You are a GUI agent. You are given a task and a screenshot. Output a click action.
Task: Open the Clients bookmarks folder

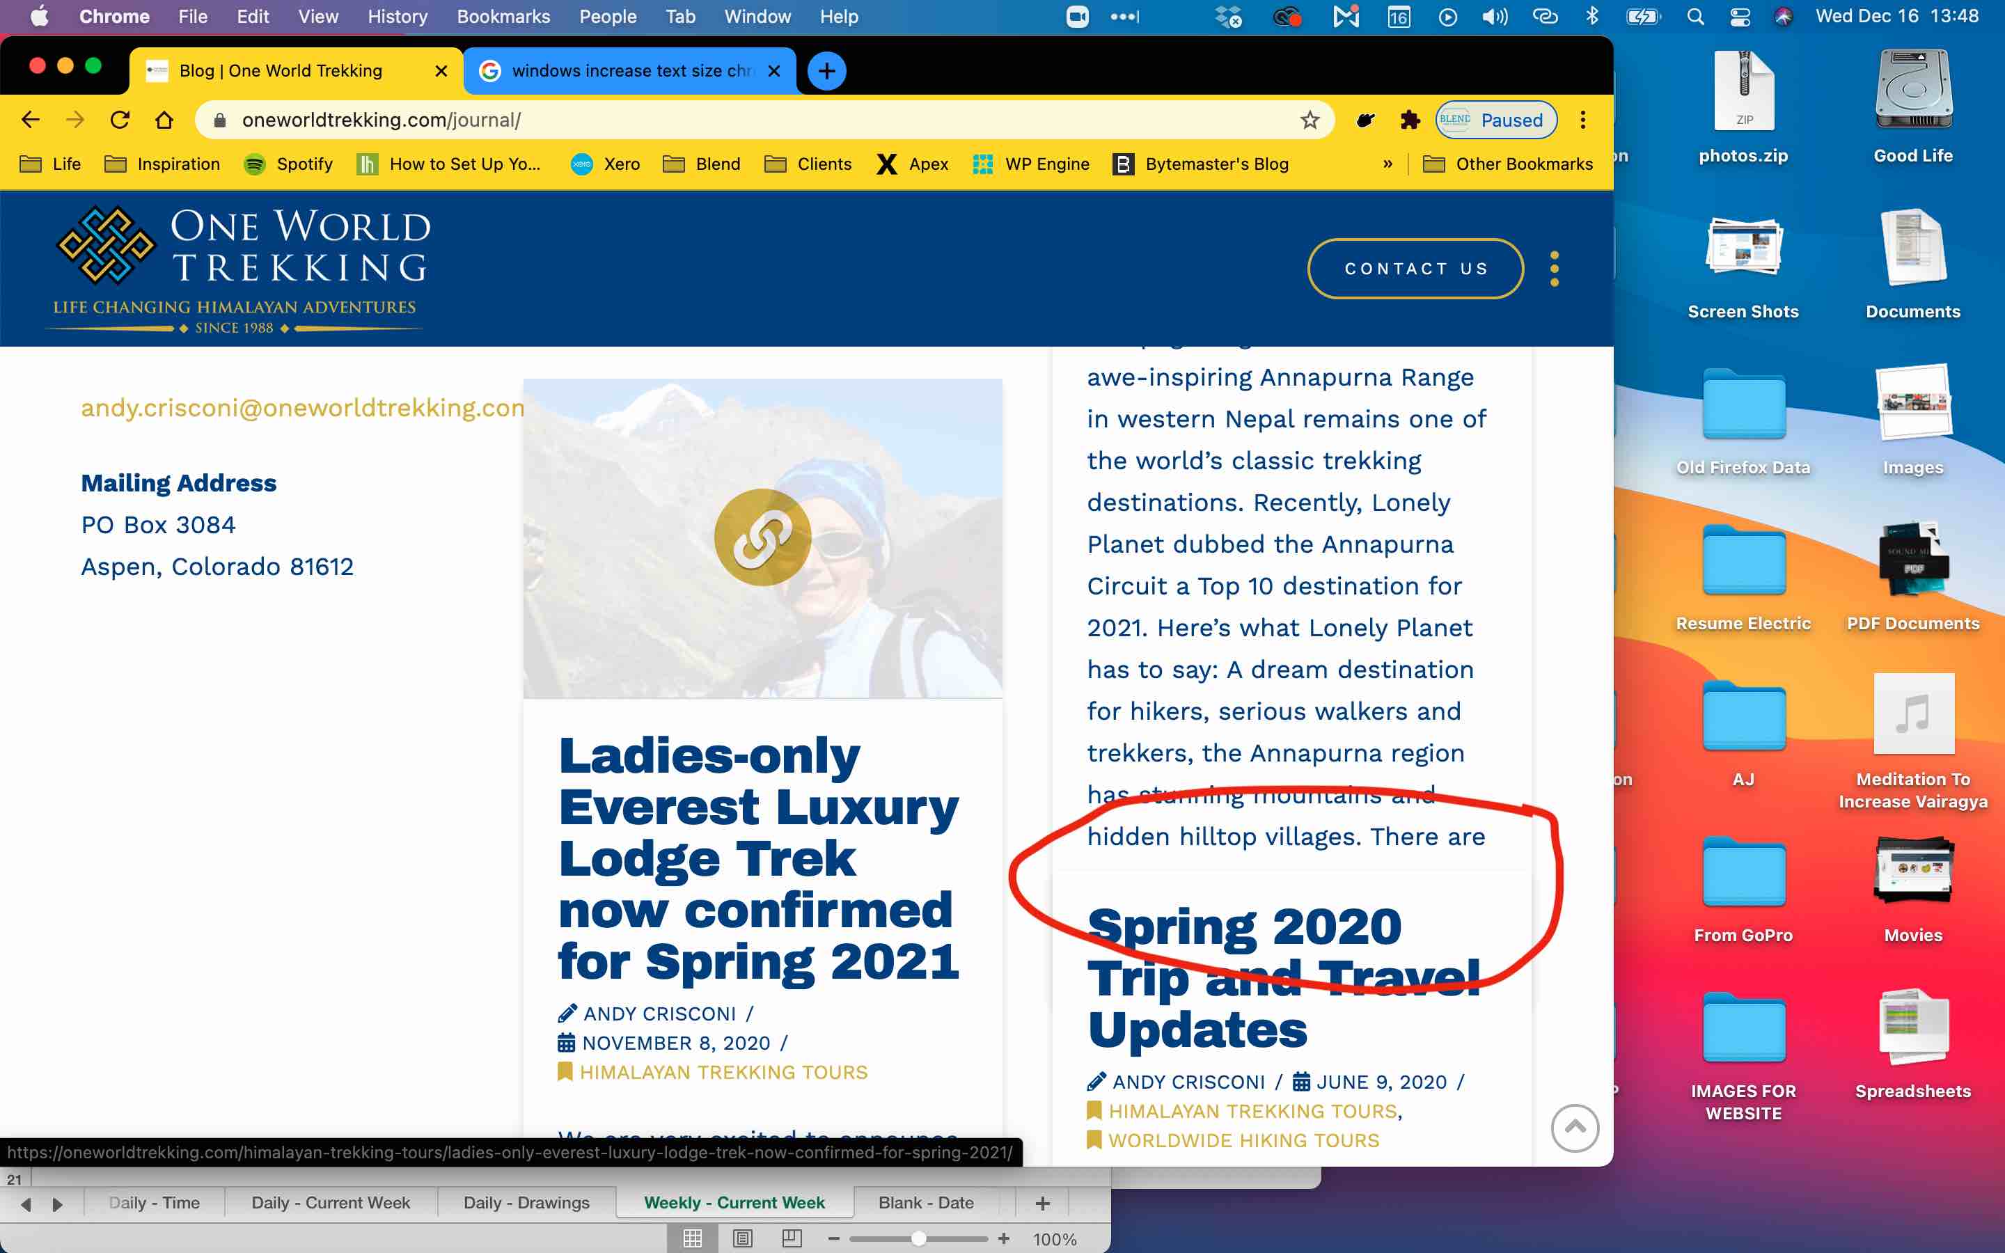808,164
